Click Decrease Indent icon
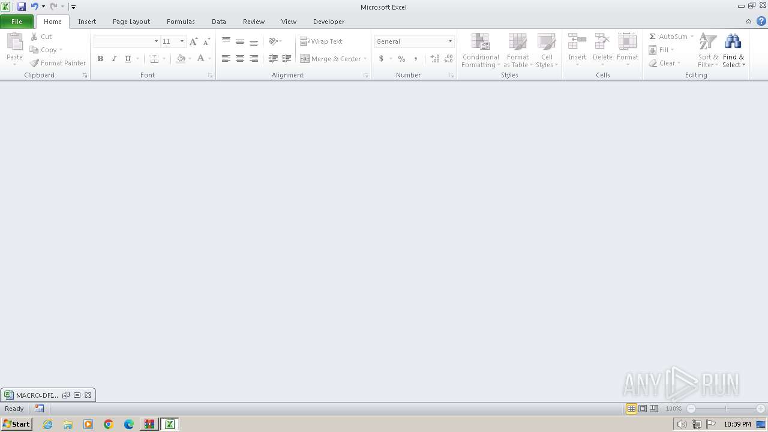The image size is (768, 432). click(x=273, y=59)
